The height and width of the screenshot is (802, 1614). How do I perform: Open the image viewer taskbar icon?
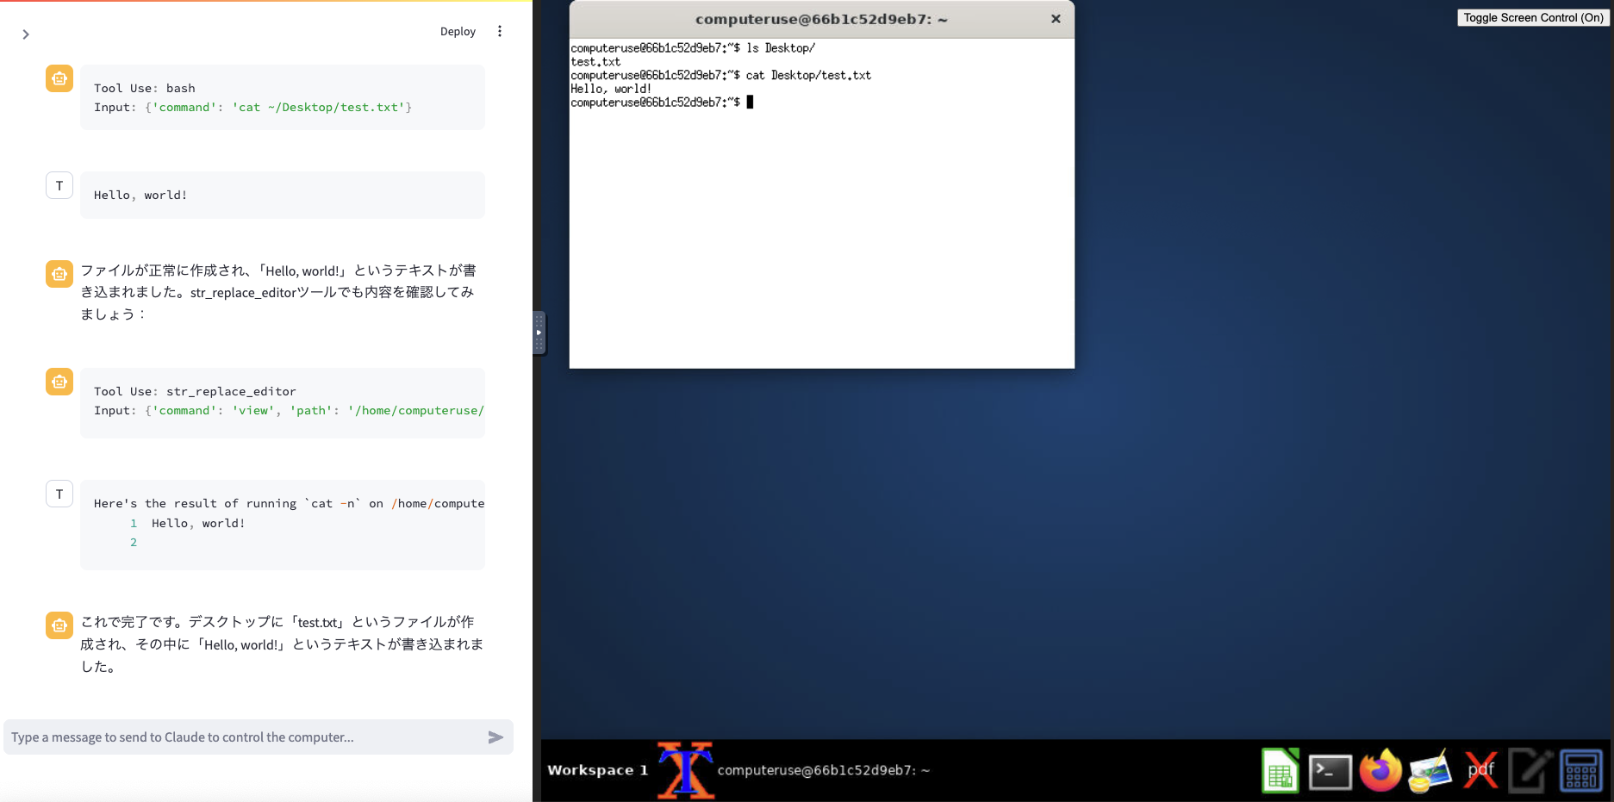pos(1430,771)
